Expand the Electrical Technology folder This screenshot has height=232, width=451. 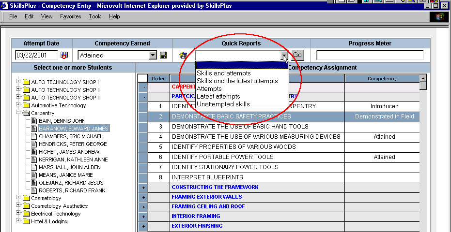tap(18, 213)
